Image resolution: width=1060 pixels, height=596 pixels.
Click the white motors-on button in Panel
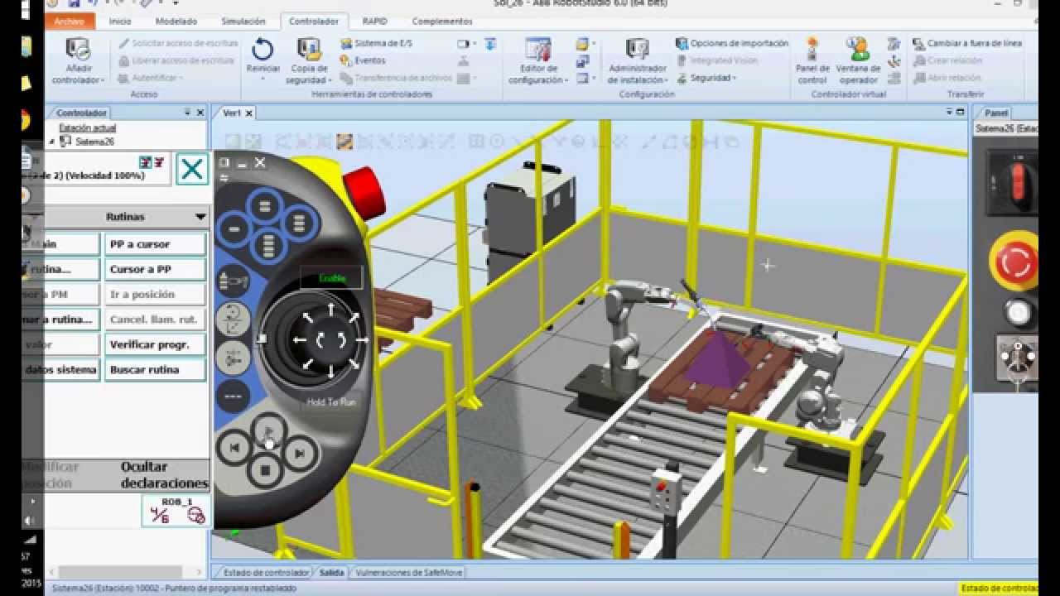click(1018, 312)
